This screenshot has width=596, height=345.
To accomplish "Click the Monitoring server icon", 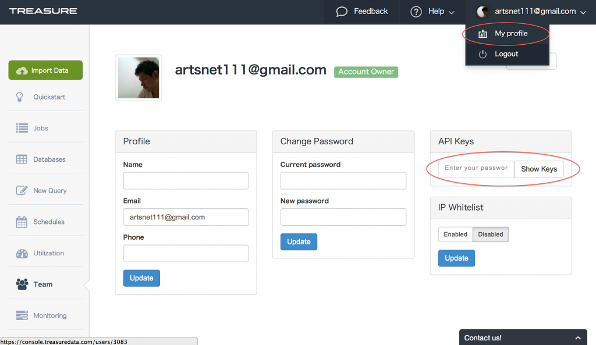I will 22,315.
